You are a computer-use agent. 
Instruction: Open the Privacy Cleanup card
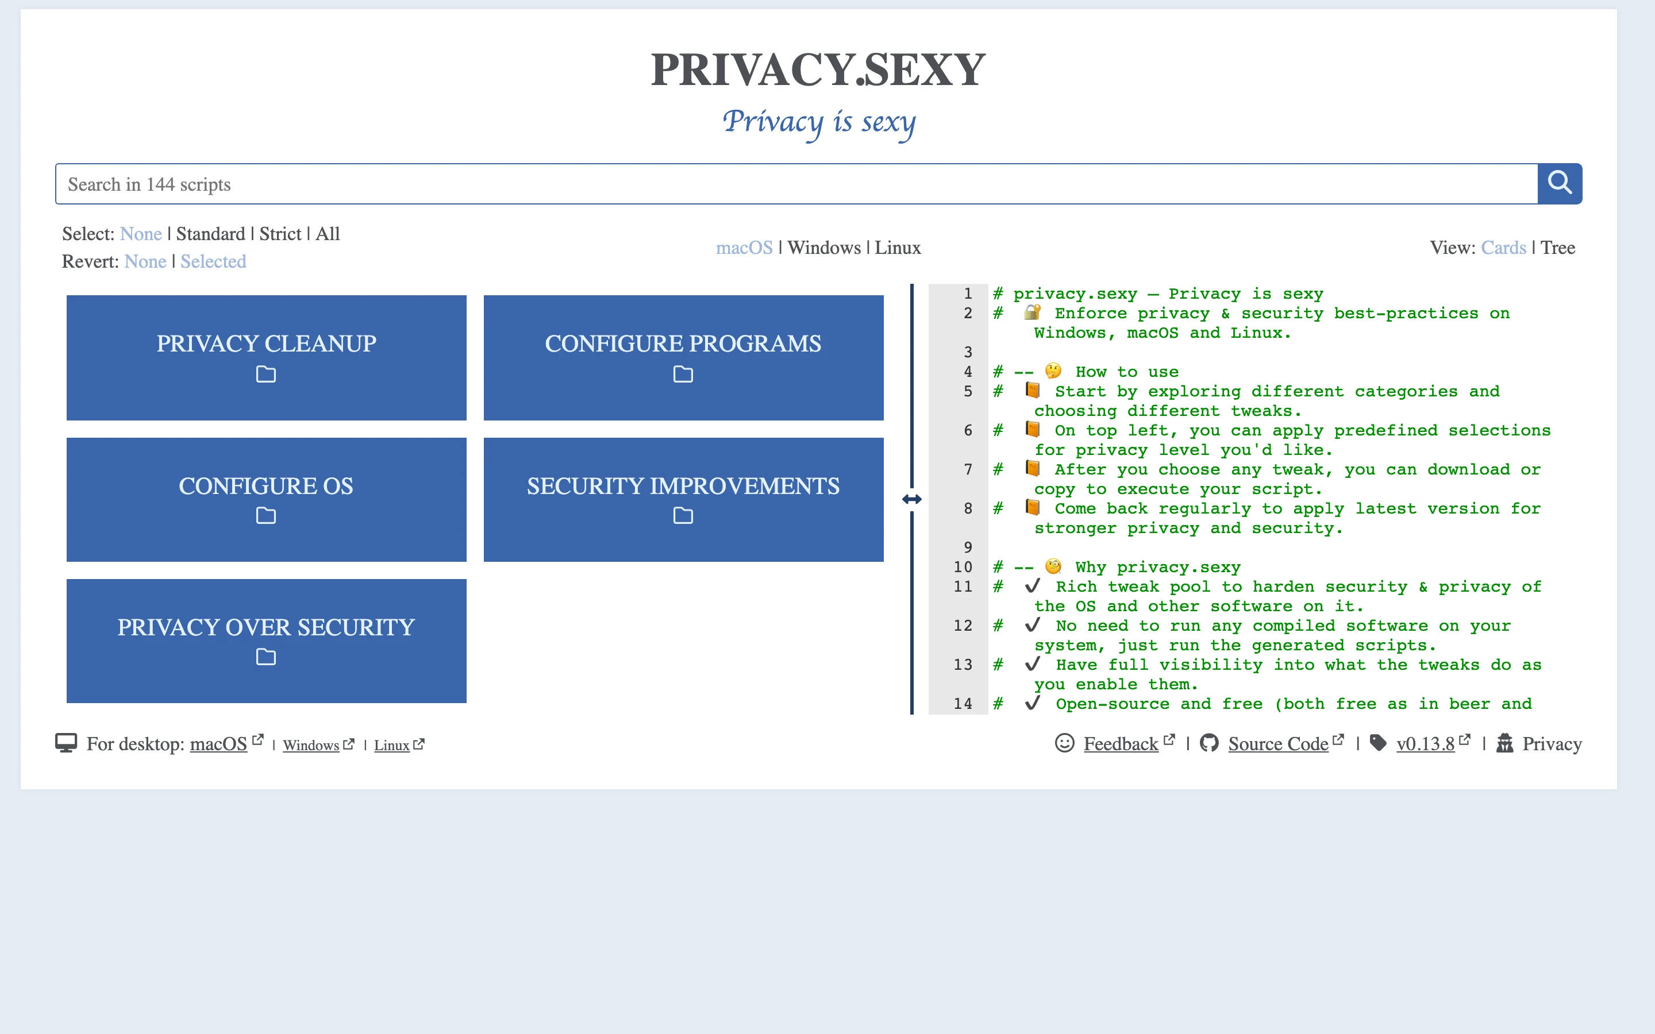[266, 358]
